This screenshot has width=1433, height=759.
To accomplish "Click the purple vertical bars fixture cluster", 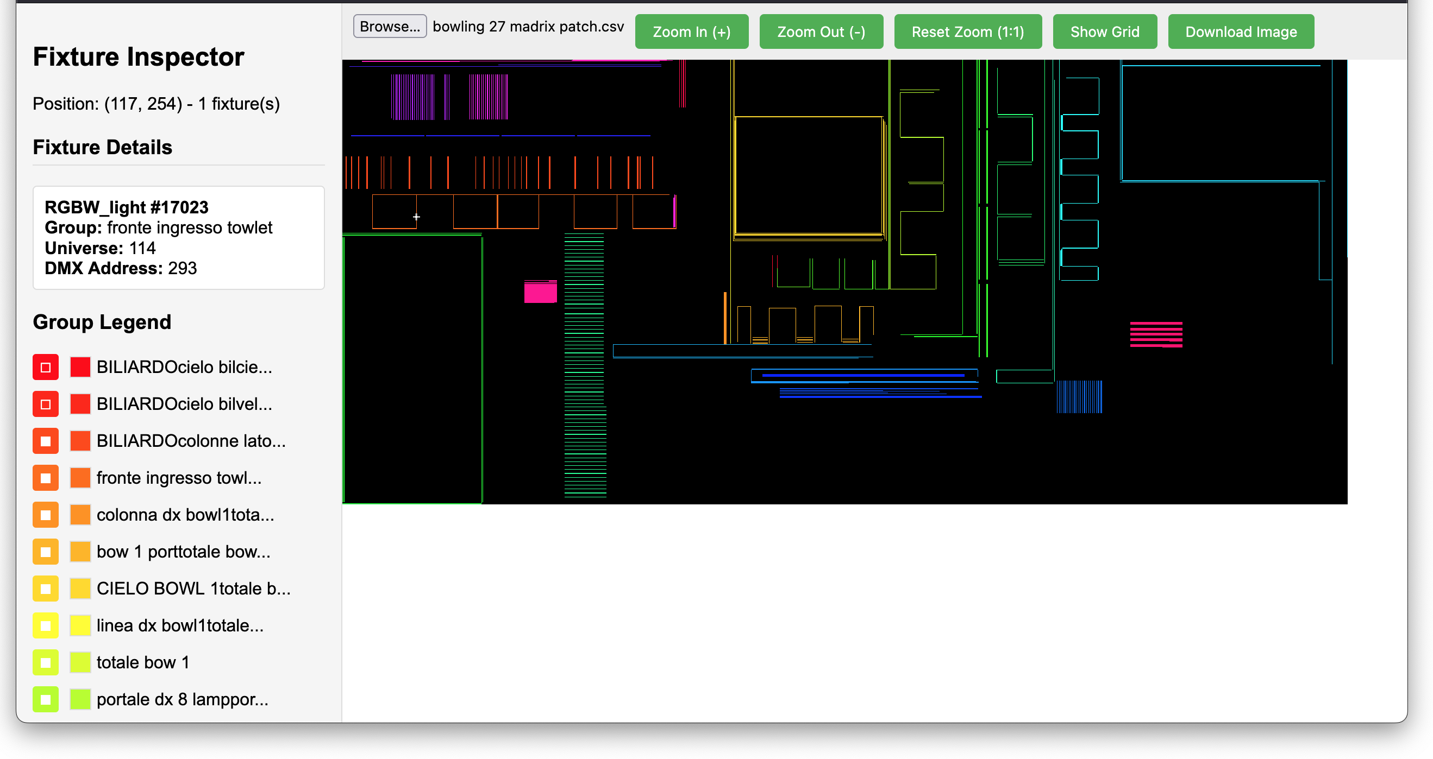I will [x=412, y=97].
